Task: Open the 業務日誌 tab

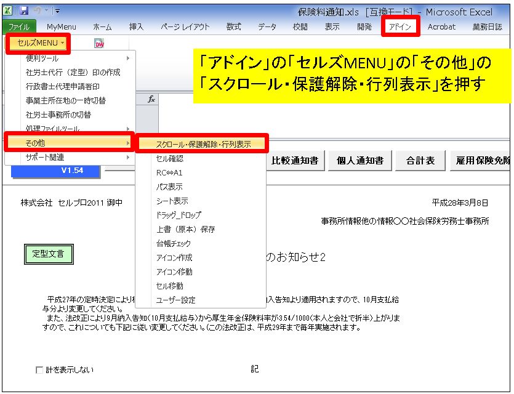Action: click(487, 27)
